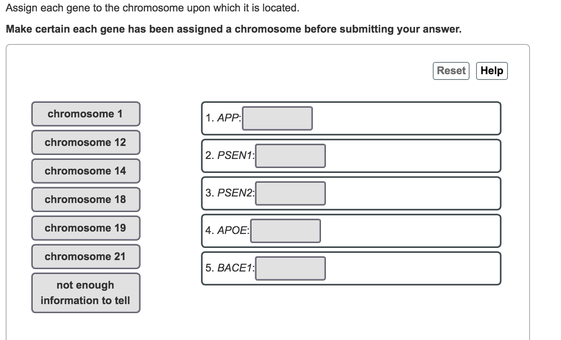
Task: Click the '3. PSEN2' gene label
Action: (229, 193)
